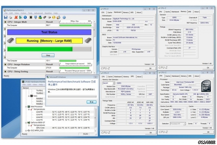Click the green chart icon in PerformanceTest toolbar
The height and width of the screenshot is (145, 217).
[20, 17]
